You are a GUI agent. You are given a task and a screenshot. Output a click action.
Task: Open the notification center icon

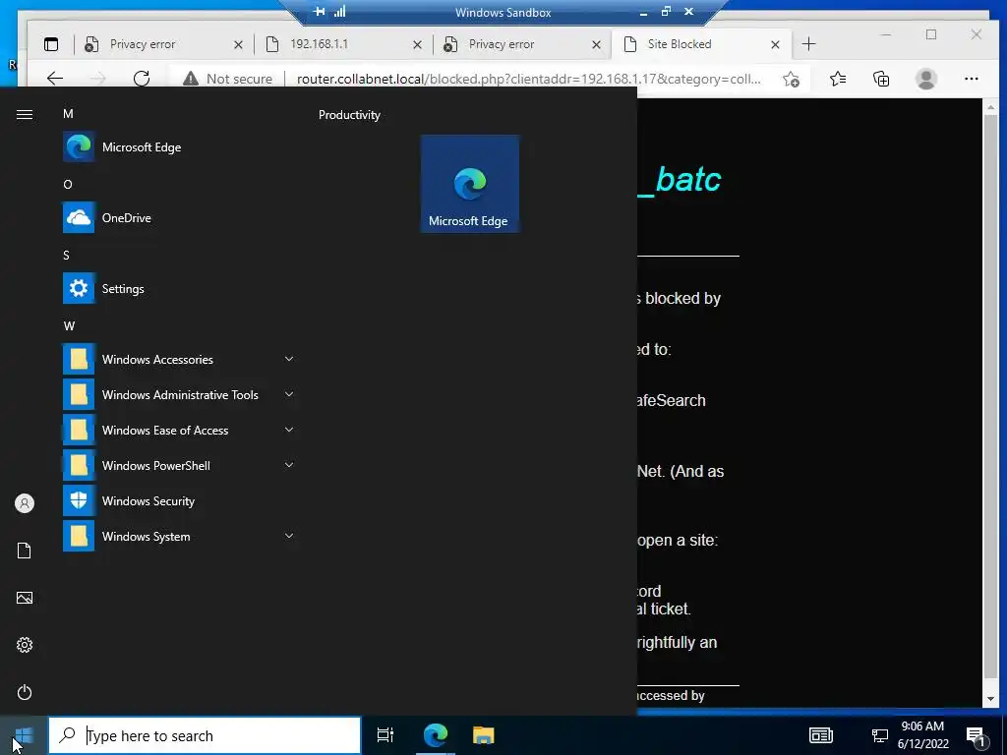point(976,735)
